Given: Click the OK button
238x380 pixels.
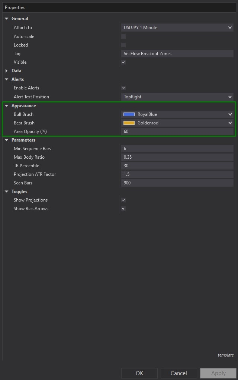Looking at the screenshot, I should [139, 373].
